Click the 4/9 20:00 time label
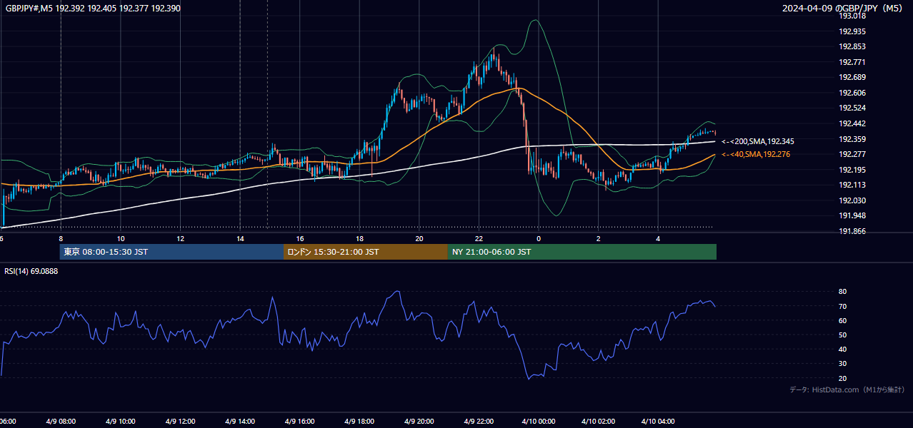913x428 pixels. coord(419,422)
